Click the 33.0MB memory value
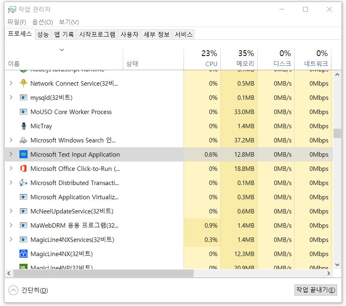The height and width of the screenshot is (306, 346). pos(244,112)
